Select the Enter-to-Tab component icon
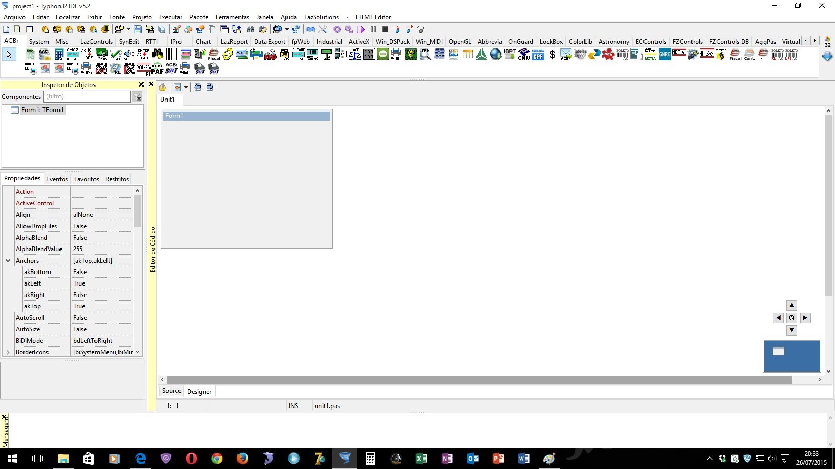The image size is (835, 469). [x=143, y=54]
